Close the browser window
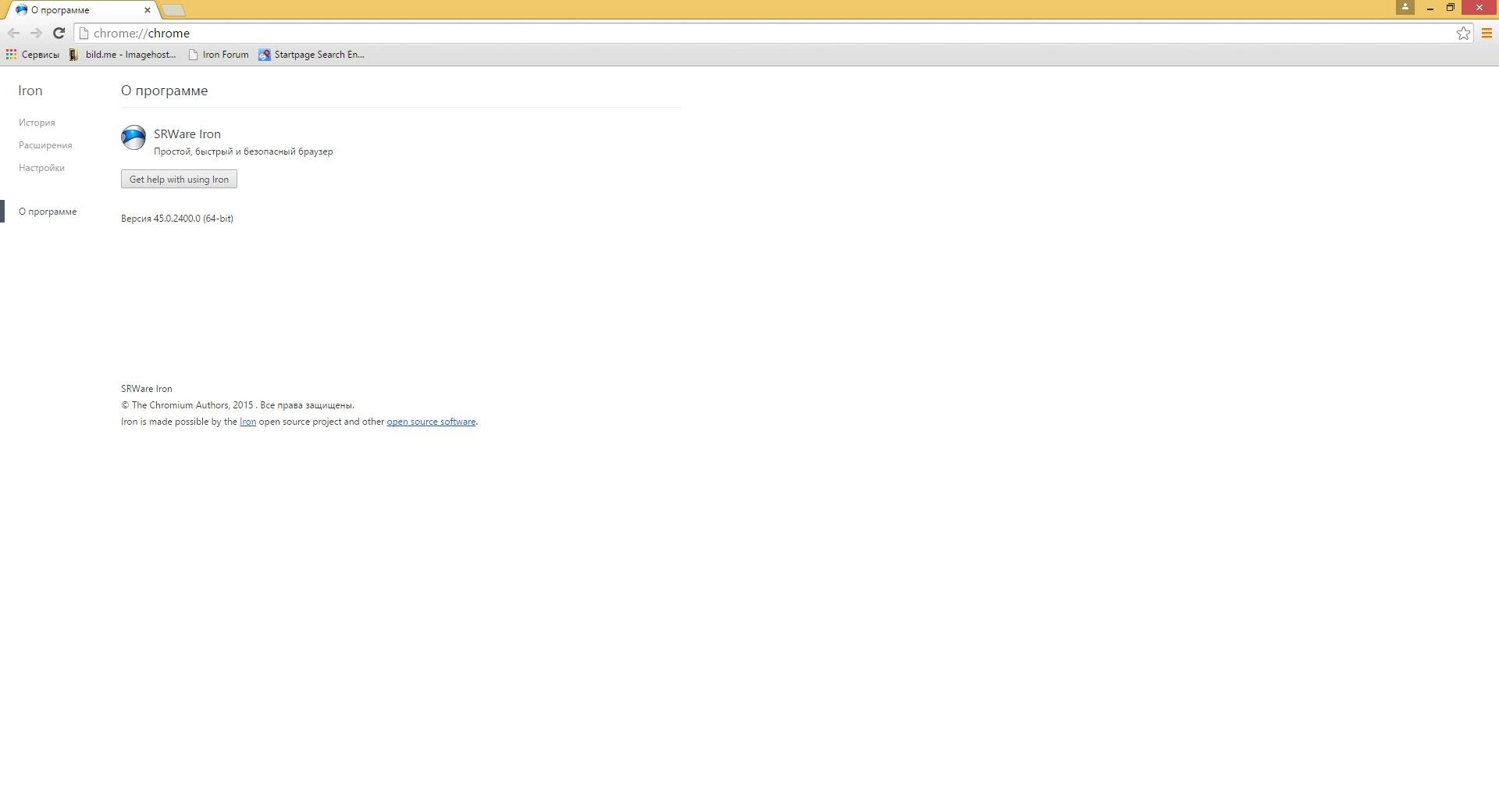This screenshot has height=812, width=1499. (1479, 8)
